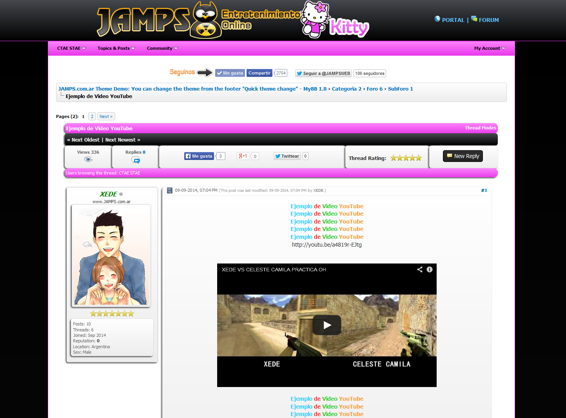
Task: Expand the Community menu
Action: coord(162,48)
